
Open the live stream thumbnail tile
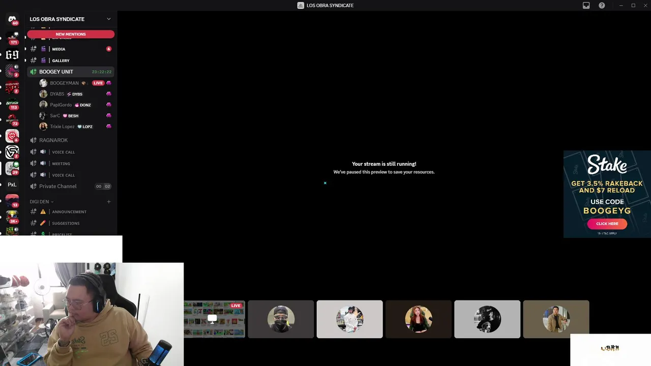214,319
